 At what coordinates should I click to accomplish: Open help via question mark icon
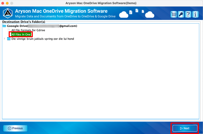[x=188, y=14]
